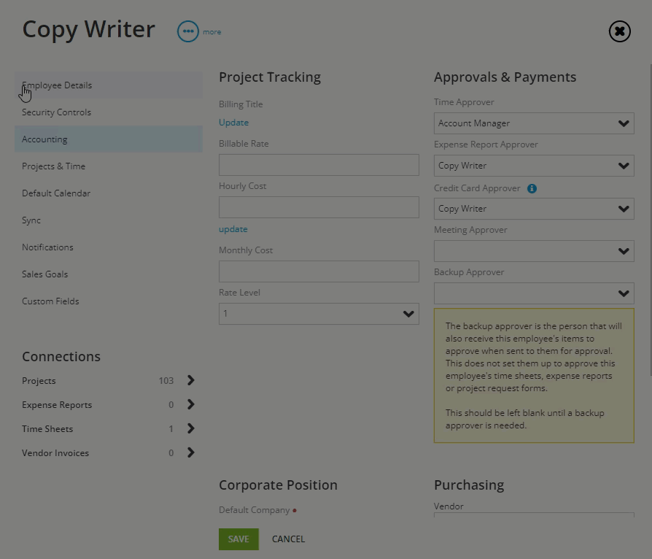652x559 pixels.
Task: Close the Copy Writer dialog
Action: click(x=620, y=31)
